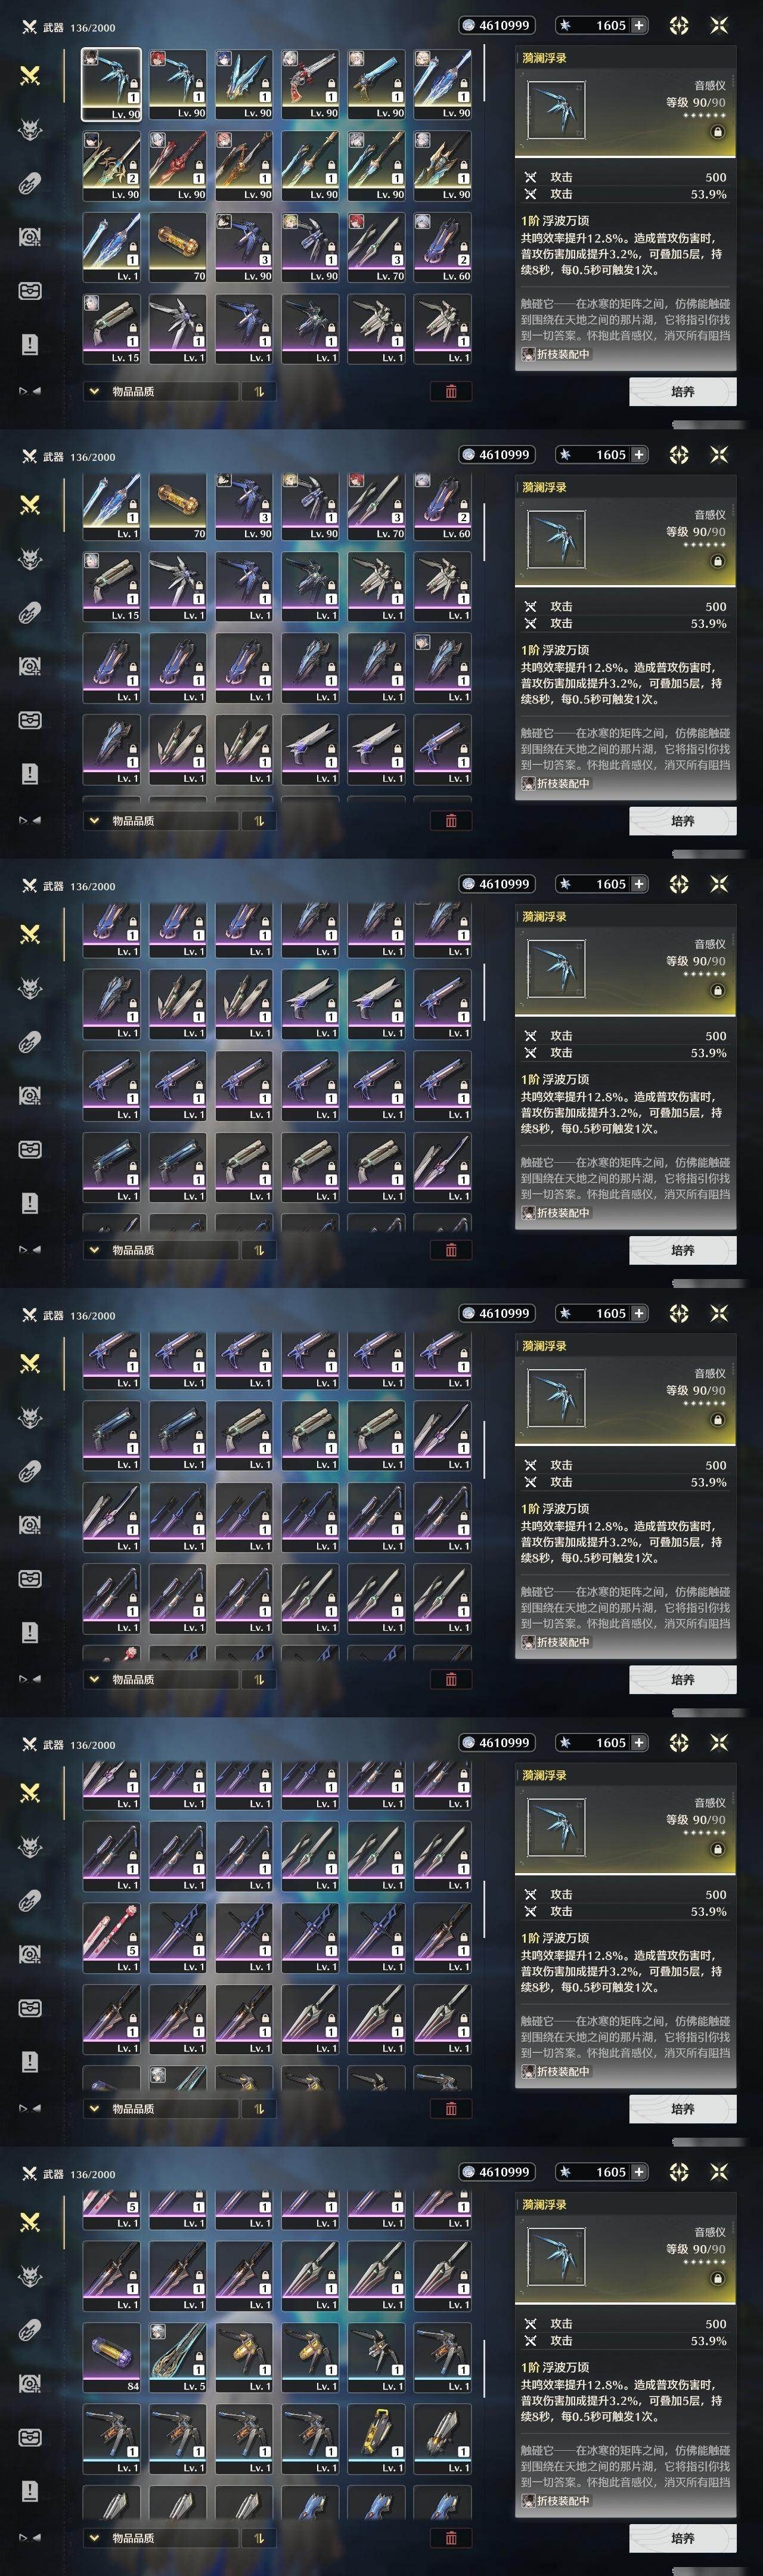Toggle sort order arrows in the topmost screen
Screen dimensions: 763x2576
(259, 391)
